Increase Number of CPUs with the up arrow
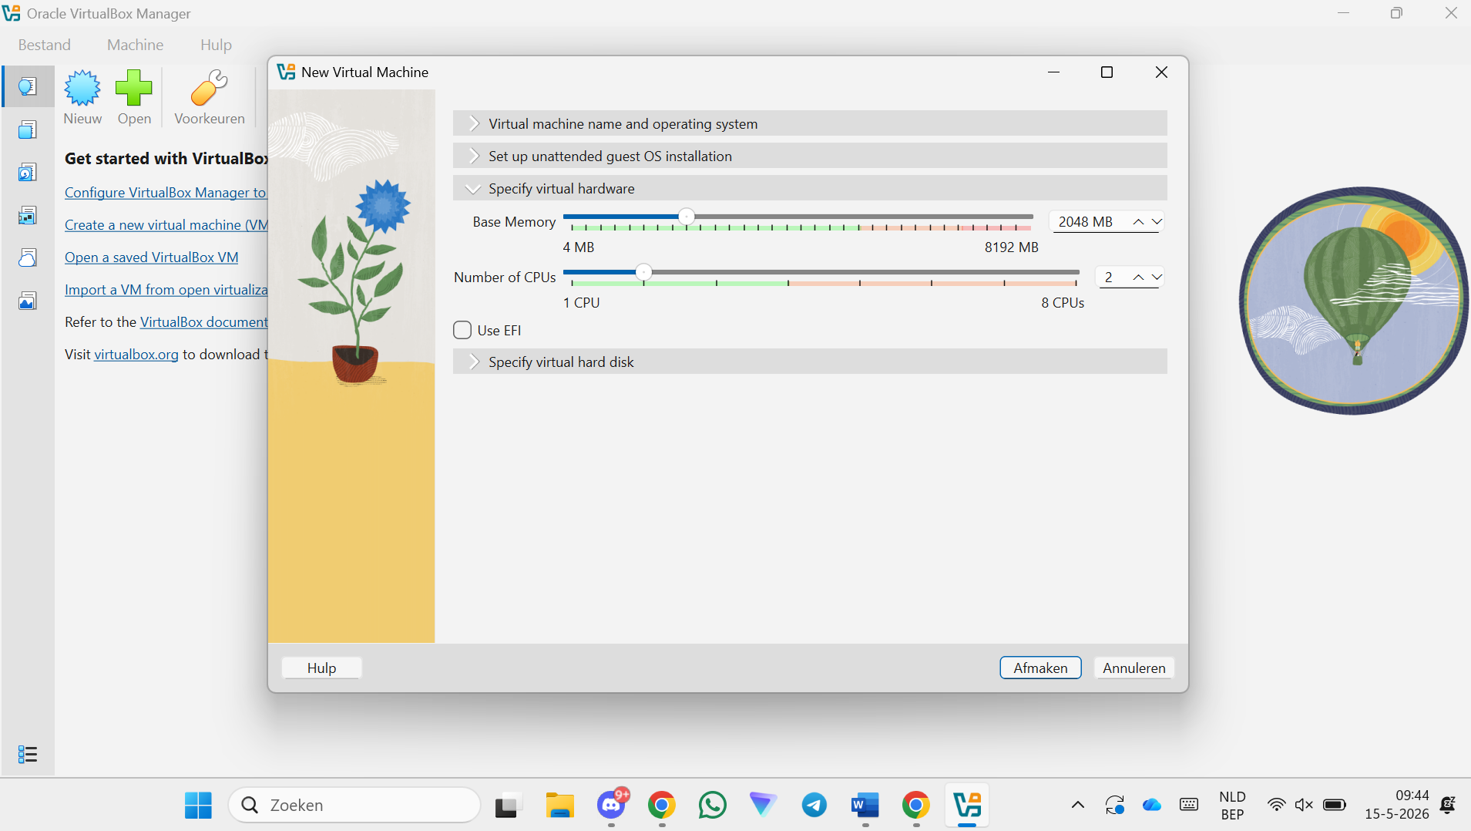Screen dimensions: 1471x831 point(1138,278)
